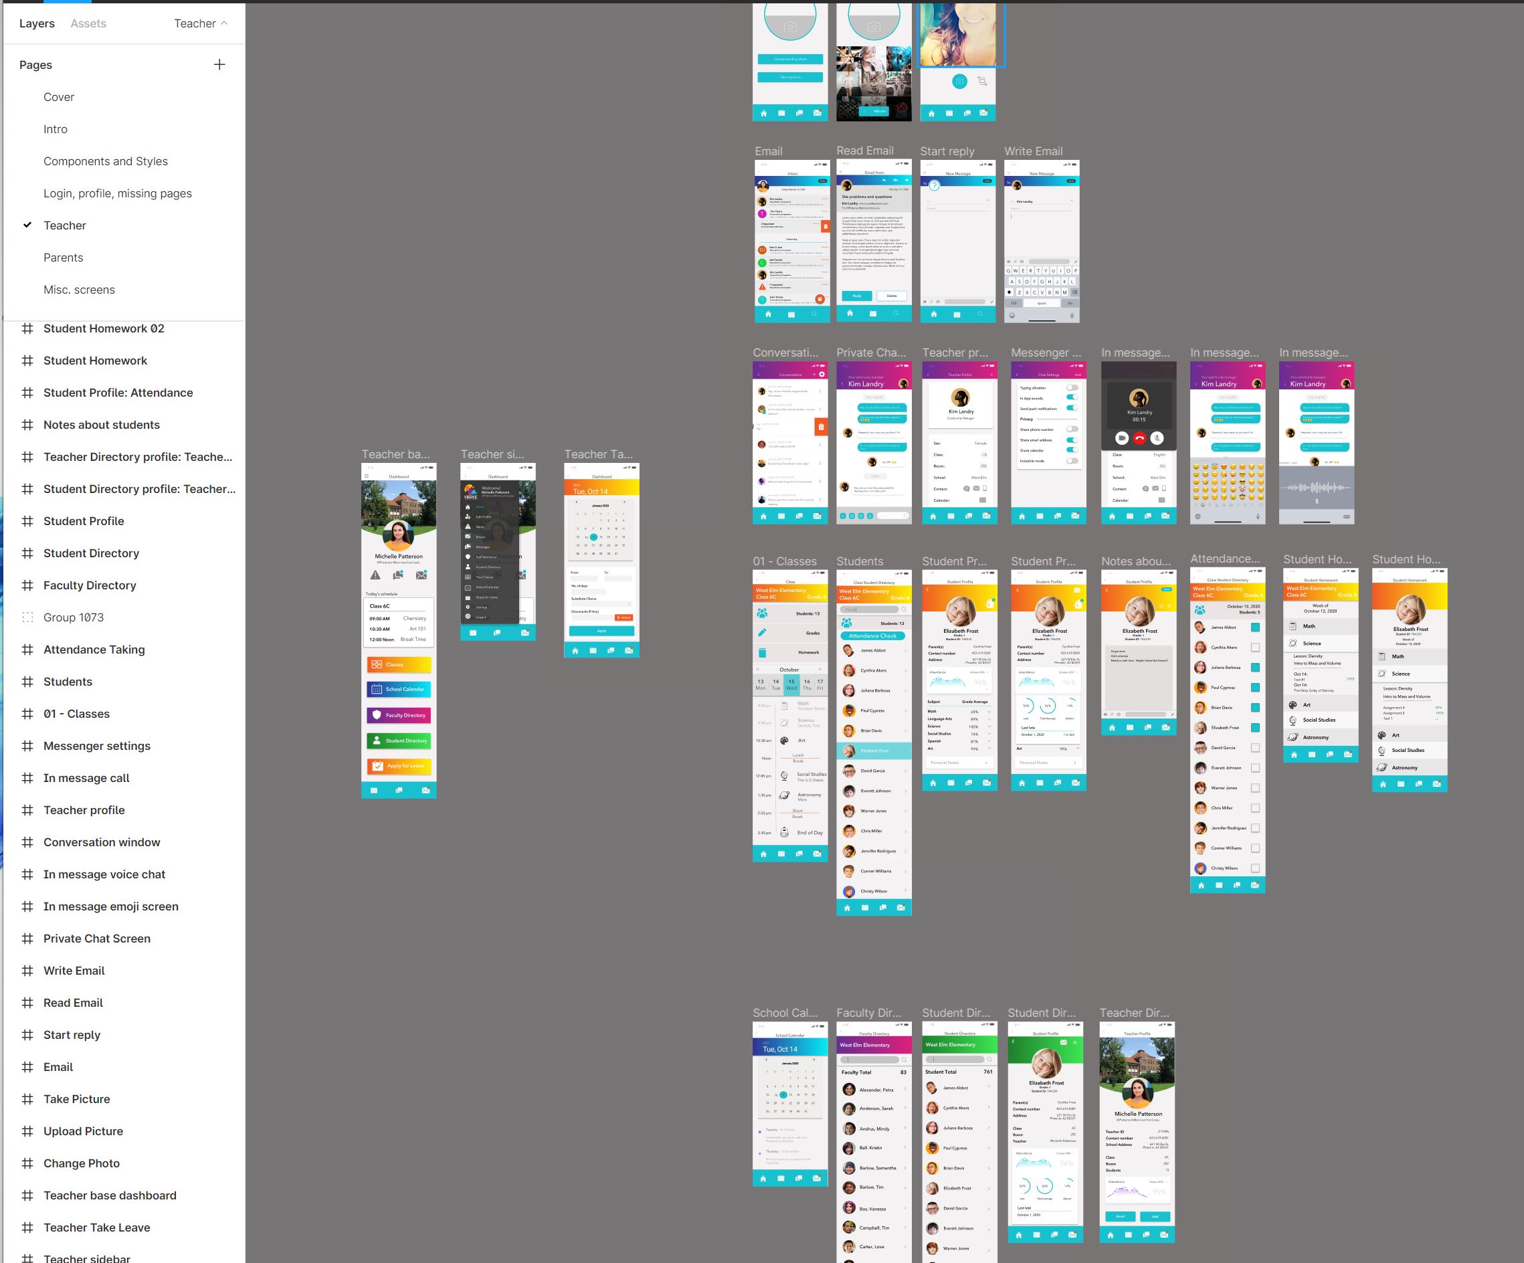
Task: Click the Layers tab in the left panel
Action: 35,23
